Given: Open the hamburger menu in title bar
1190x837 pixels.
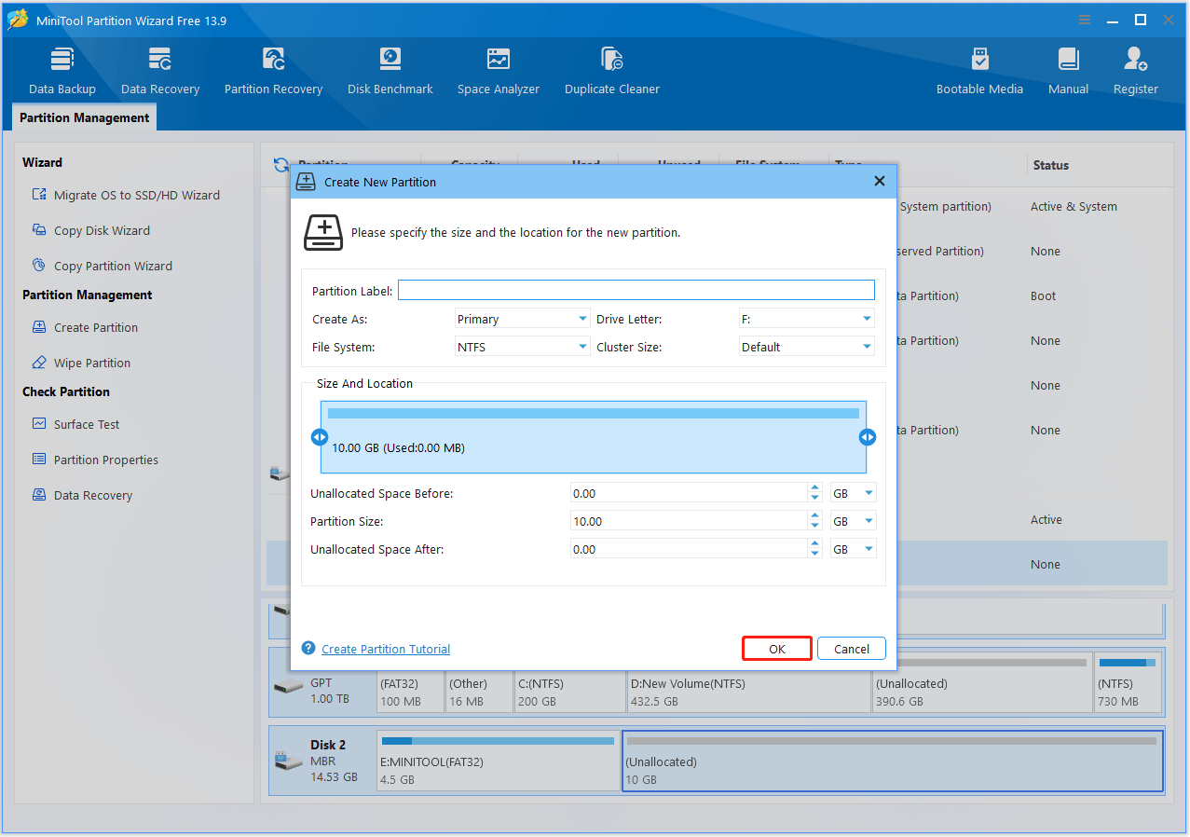Looking at the screenshot, I should (x=1085, y=20).
